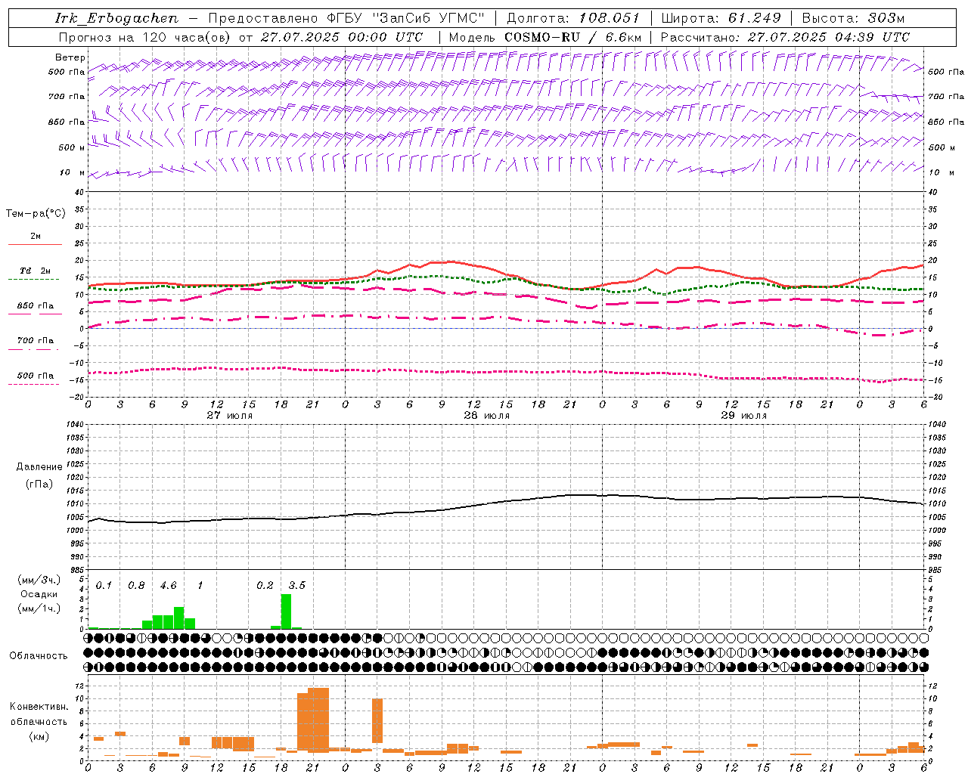Select the Td 2м dew point legend entry

36,271
